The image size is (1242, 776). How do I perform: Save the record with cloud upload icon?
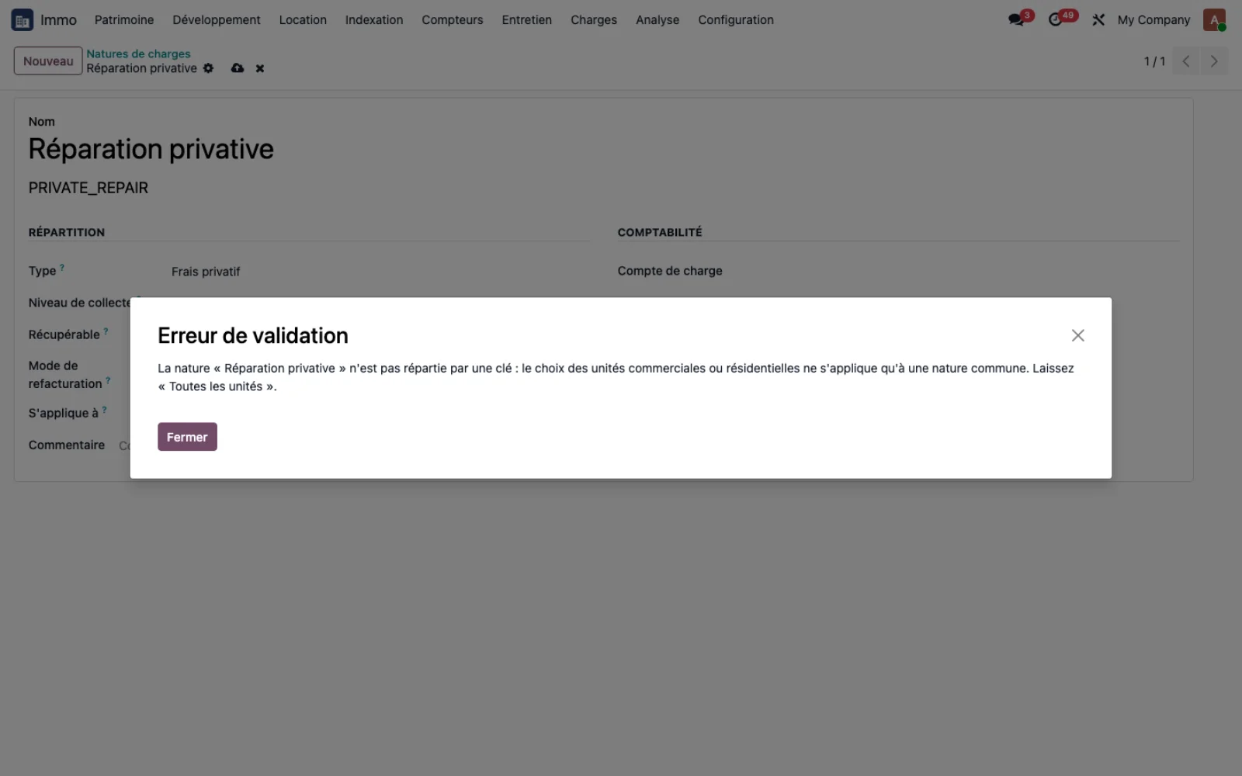[x=238, y=68]
